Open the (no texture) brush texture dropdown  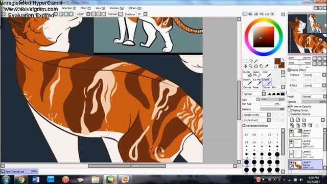pos(256,120)
